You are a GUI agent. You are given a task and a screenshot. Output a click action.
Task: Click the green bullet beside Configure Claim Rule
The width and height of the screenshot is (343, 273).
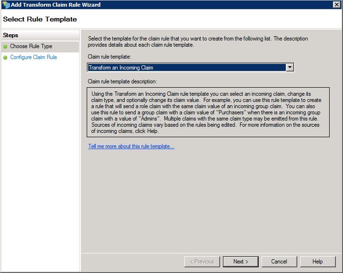[5, 58]
